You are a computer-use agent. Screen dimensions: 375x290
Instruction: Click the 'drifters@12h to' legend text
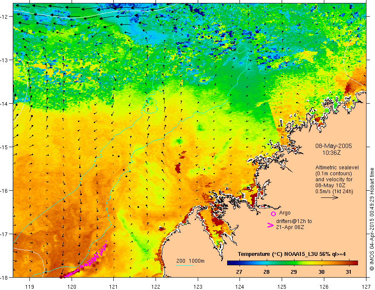(x=294, y=221)
